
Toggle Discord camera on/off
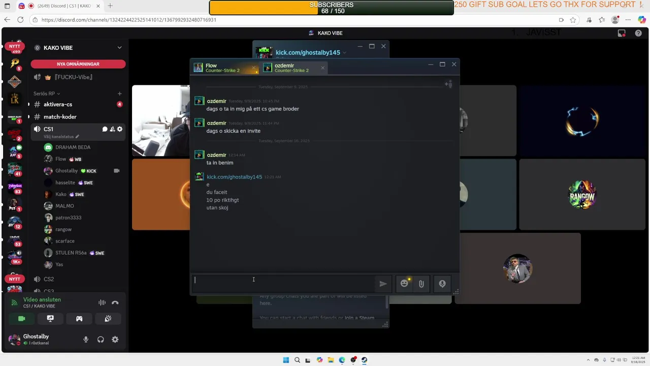(x=21, y=319)
